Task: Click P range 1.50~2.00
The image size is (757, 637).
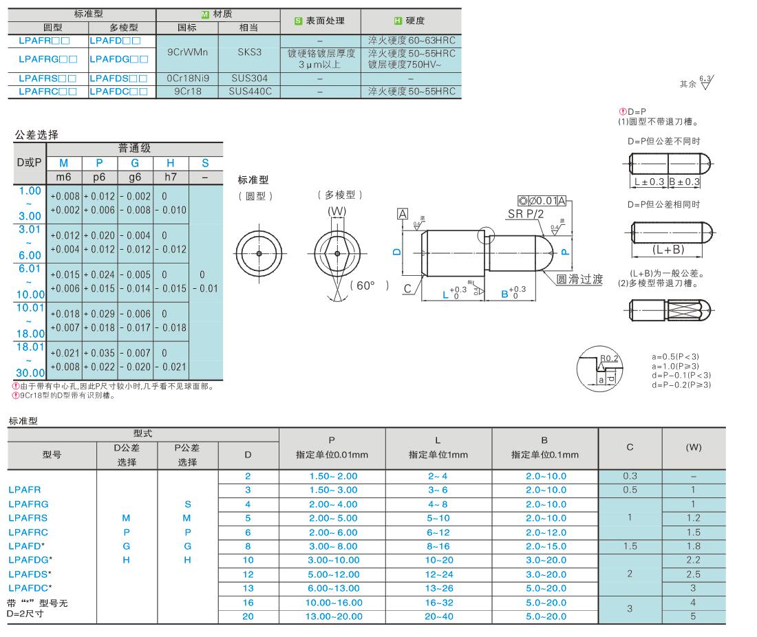Action: 333,476
